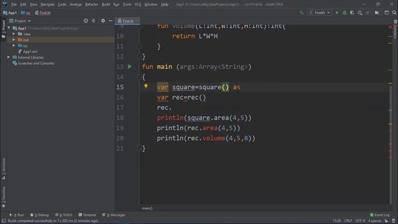Toggle the Structure tool window sidebar tab
Image resolution: width=398 pixels, height=224 pixels.
point(4,169)
